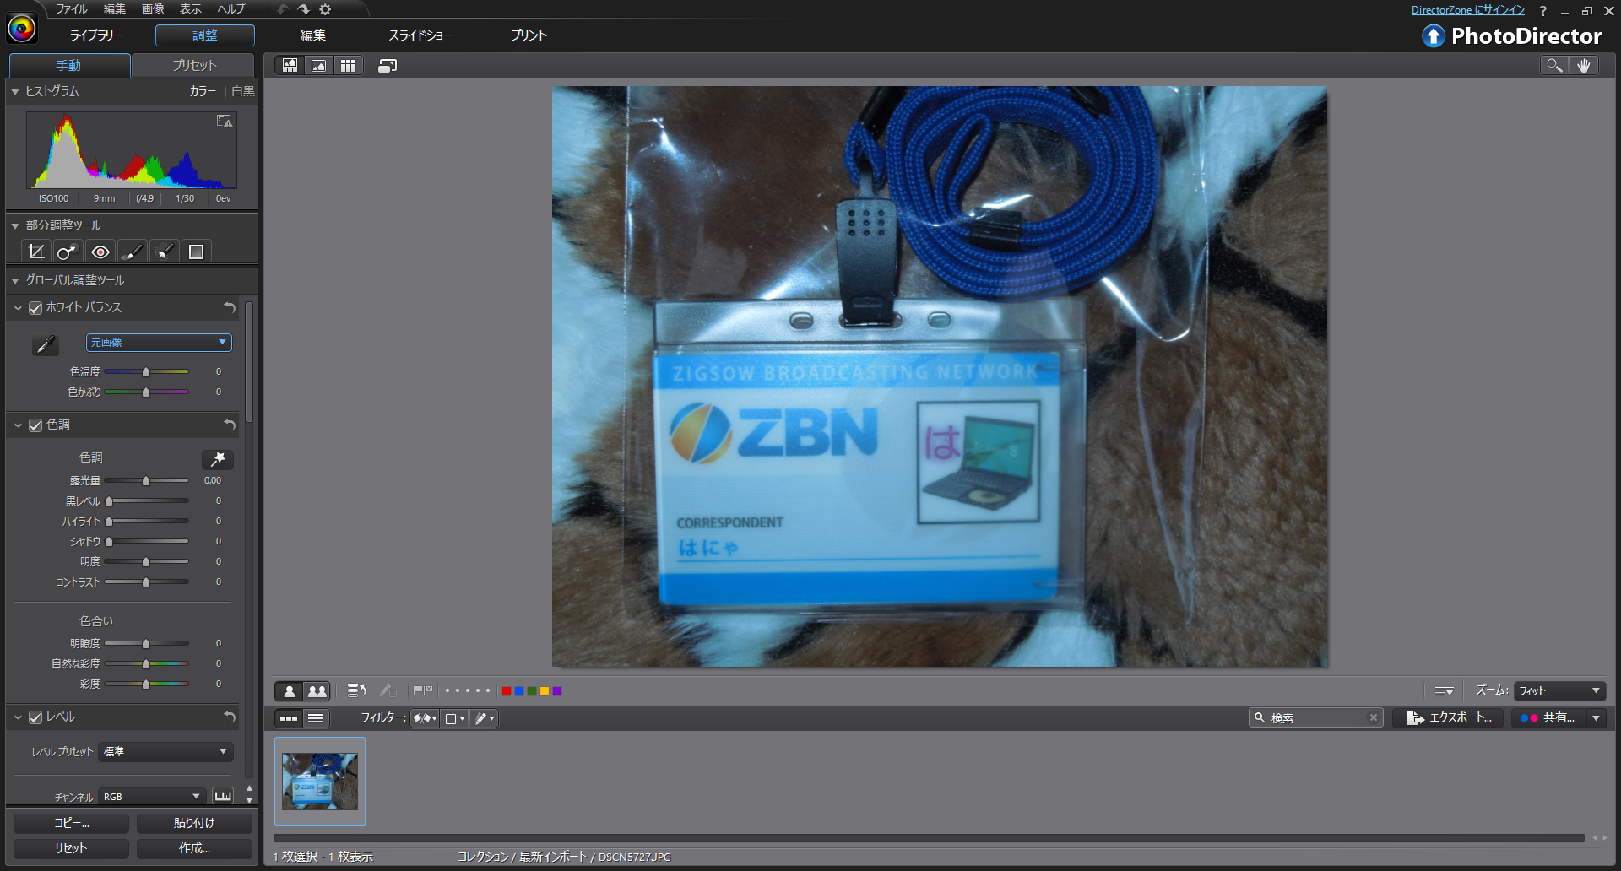The image size is (1621, 871).
Task: Switch to viewer only mode
Action: [319, 65]
